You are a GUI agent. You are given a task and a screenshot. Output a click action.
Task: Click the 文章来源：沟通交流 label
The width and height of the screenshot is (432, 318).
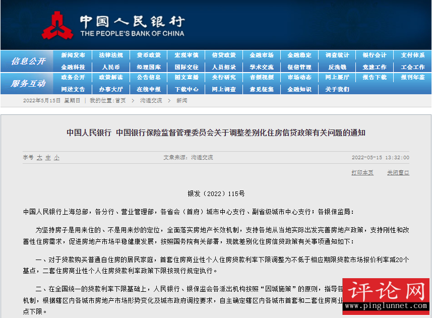(188, 157)
